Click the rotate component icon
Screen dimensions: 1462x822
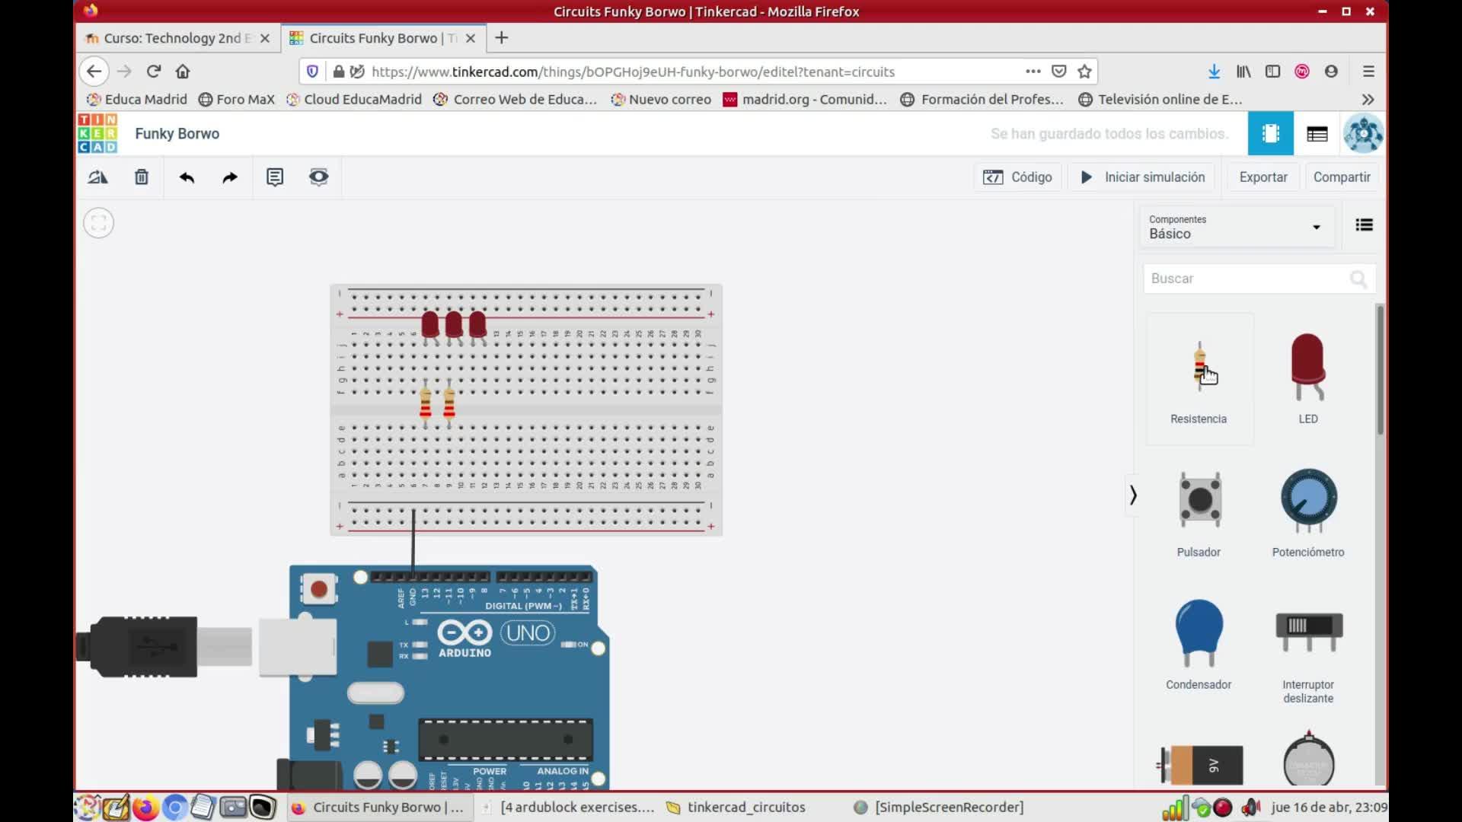tap(97, 177)
